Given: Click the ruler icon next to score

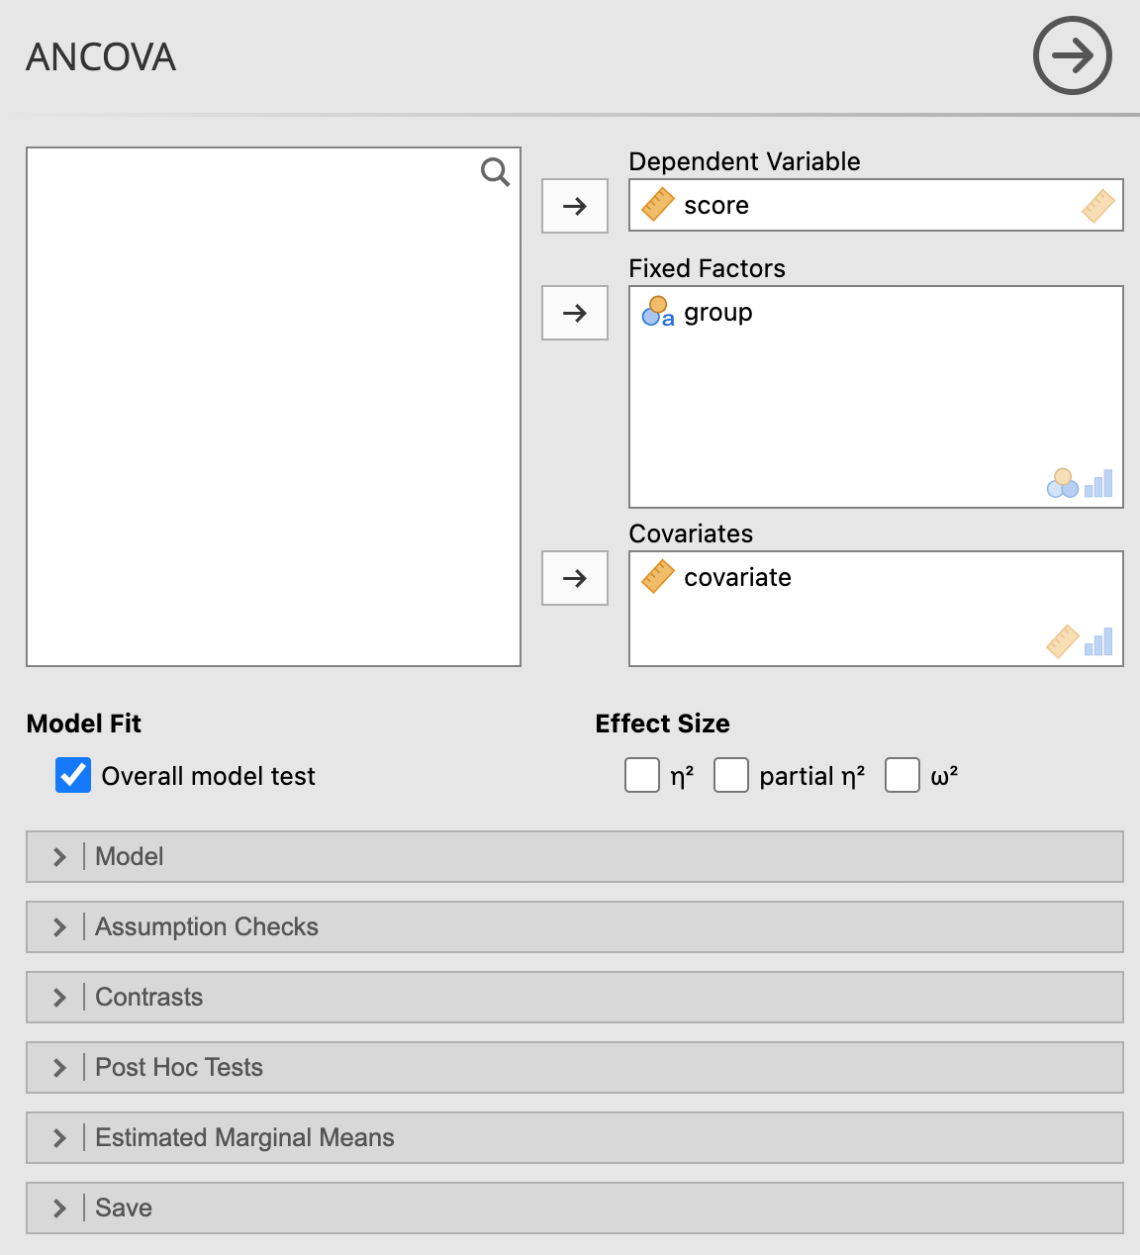Looking at the screenshot, I should 658,205.
